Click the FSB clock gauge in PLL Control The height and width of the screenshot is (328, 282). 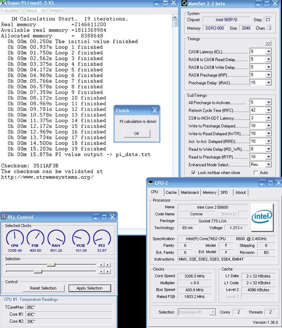(x=35, y=239)
